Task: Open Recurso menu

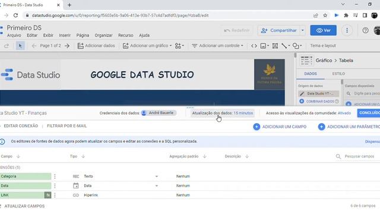Action: pyautogui.click(x=125, y=36)
